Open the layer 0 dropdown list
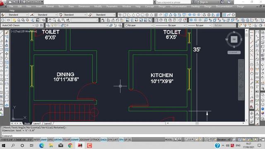This screenshot has width=265, height=149. pos(79,25)
